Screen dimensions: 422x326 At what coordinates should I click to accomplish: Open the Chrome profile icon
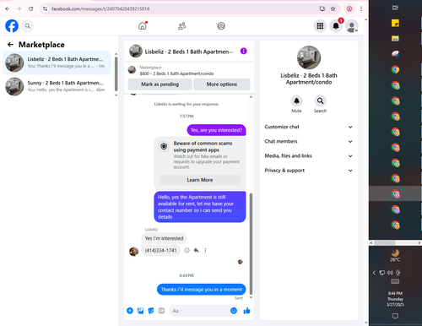(x=349, y=8)
